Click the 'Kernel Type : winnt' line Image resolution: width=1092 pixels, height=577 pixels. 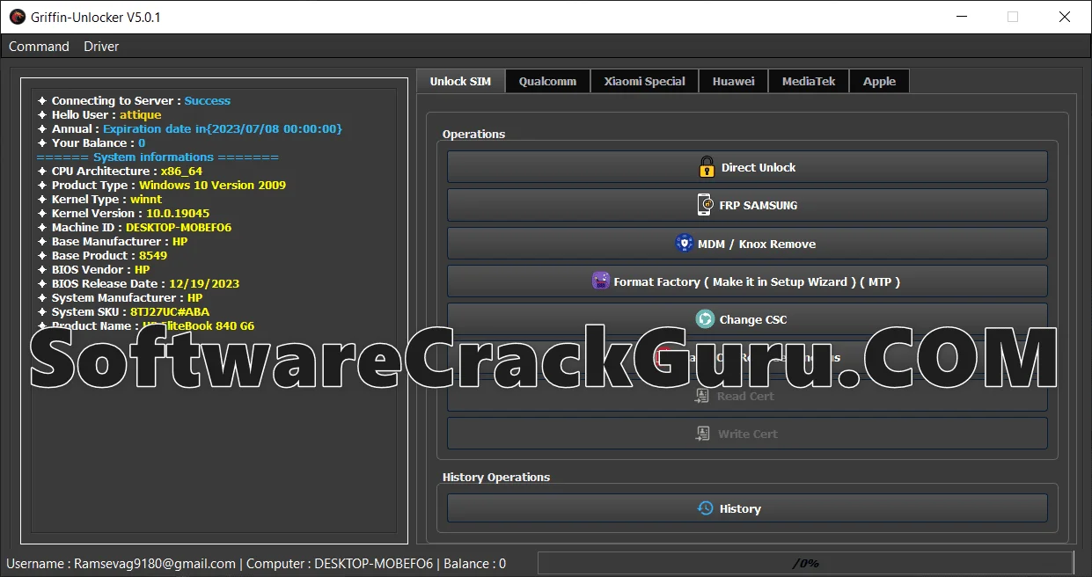tap(99, 200)
